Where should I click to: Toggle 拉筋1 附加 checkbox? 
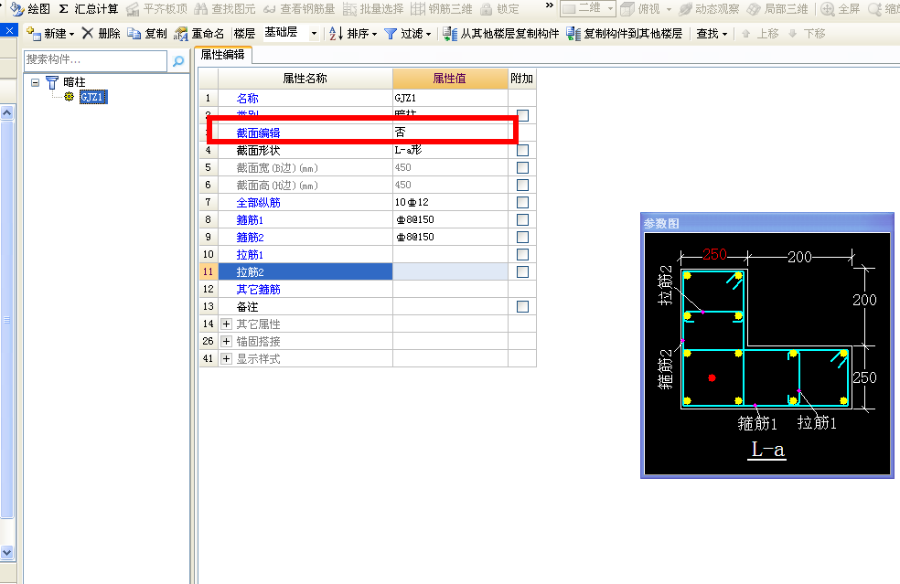pyautogui.click(x=522, y=254)
